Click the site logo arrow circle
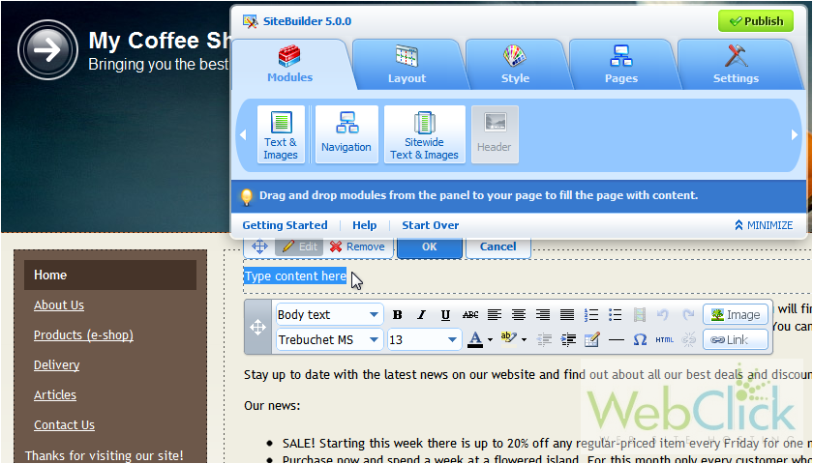Screen dimensions: 813x464 tap(47, 50)
